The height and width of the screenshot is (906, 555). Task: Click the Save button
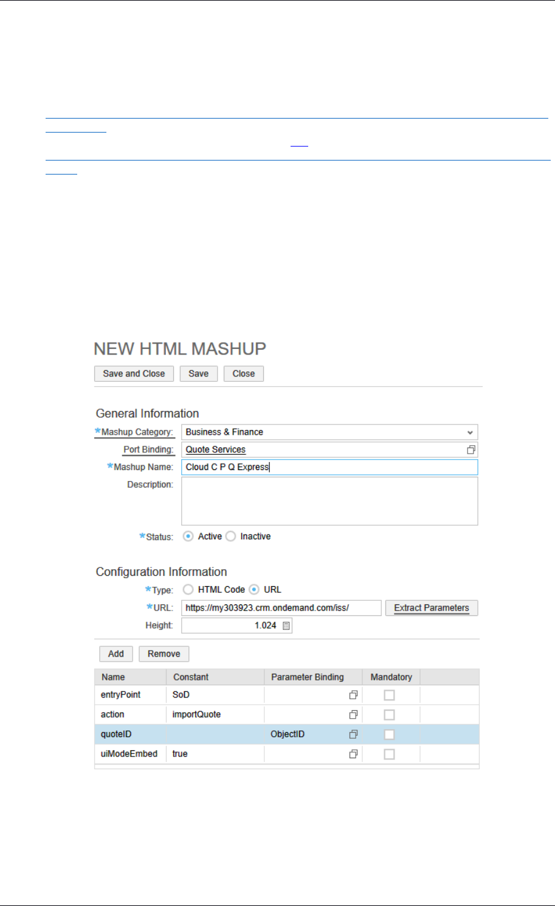tap(198, 373)
